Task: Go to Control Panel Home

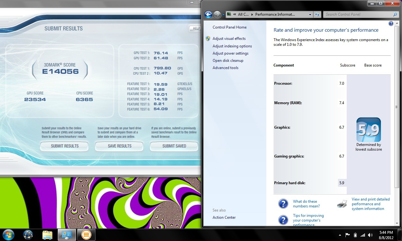Action: click(230, 27)
